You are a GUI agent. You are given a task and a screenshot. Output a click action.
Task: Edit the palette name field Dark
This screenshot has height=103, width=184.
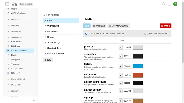(97, 19)
